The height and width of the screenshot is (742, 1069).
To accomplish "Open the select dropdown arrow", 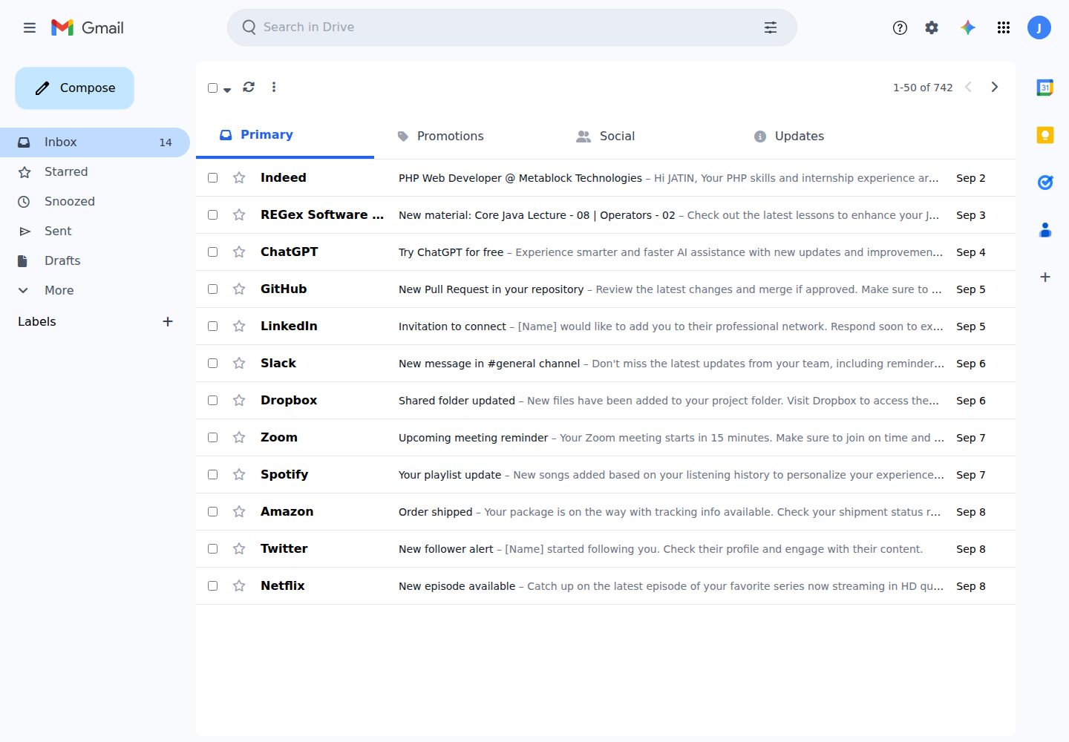I will click(x=227, y=90).
